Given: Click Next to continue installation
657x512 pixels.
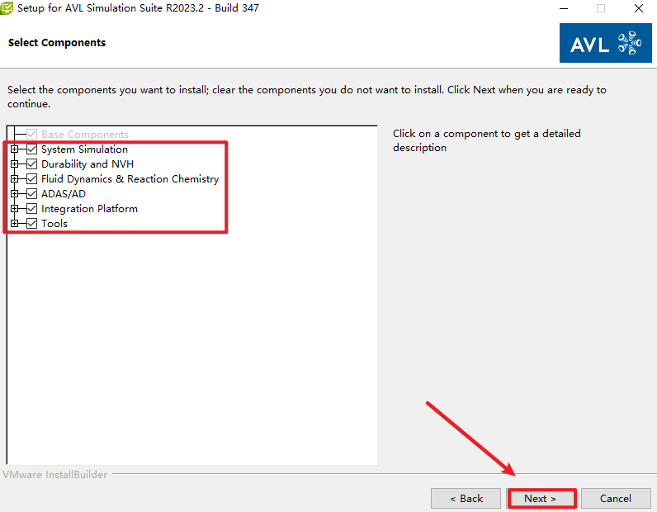Looking at the screenshot, I should (540, 498).
